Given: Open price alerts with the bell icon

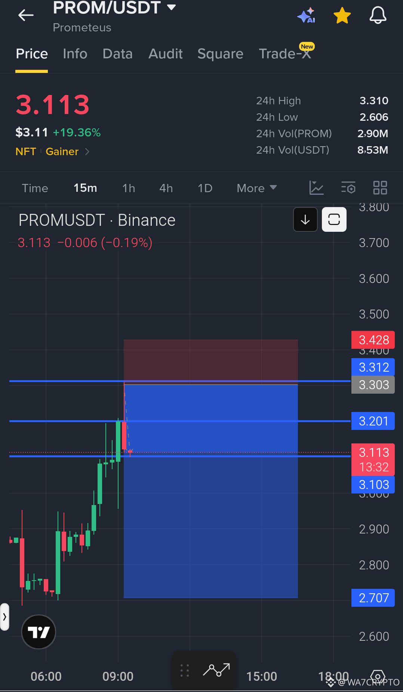Looking at the screenshot, I should coord(378,16).
